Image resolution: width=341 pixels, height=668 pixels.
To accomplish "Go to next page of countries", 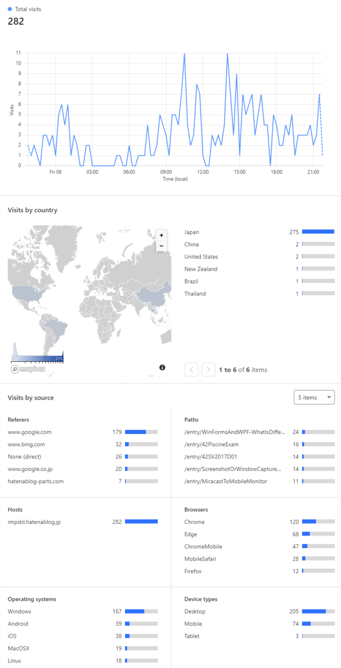I will 209,369.
